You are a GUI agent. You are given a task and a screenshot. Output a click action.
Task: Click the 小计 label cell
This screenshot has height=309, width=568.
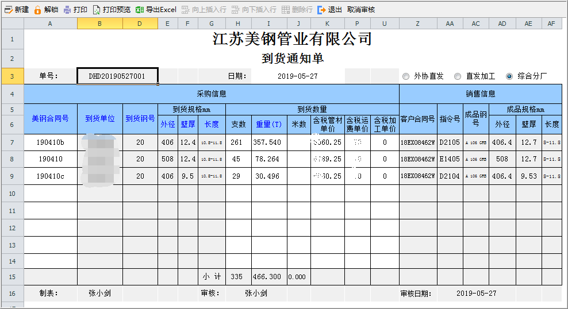(212, 277)
